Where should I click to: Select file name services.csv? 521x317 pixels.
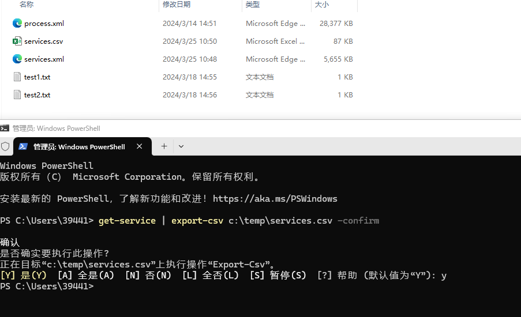click(x=43, y=41)
